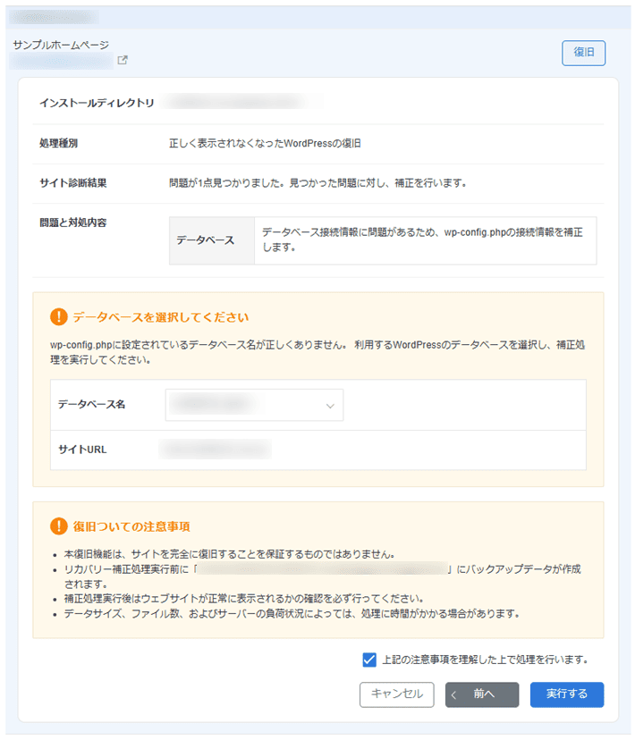Click the 問題が1点見つかりました message
Image resolution: width=635 pixels, height=740 pixels.
click(317, 182)
